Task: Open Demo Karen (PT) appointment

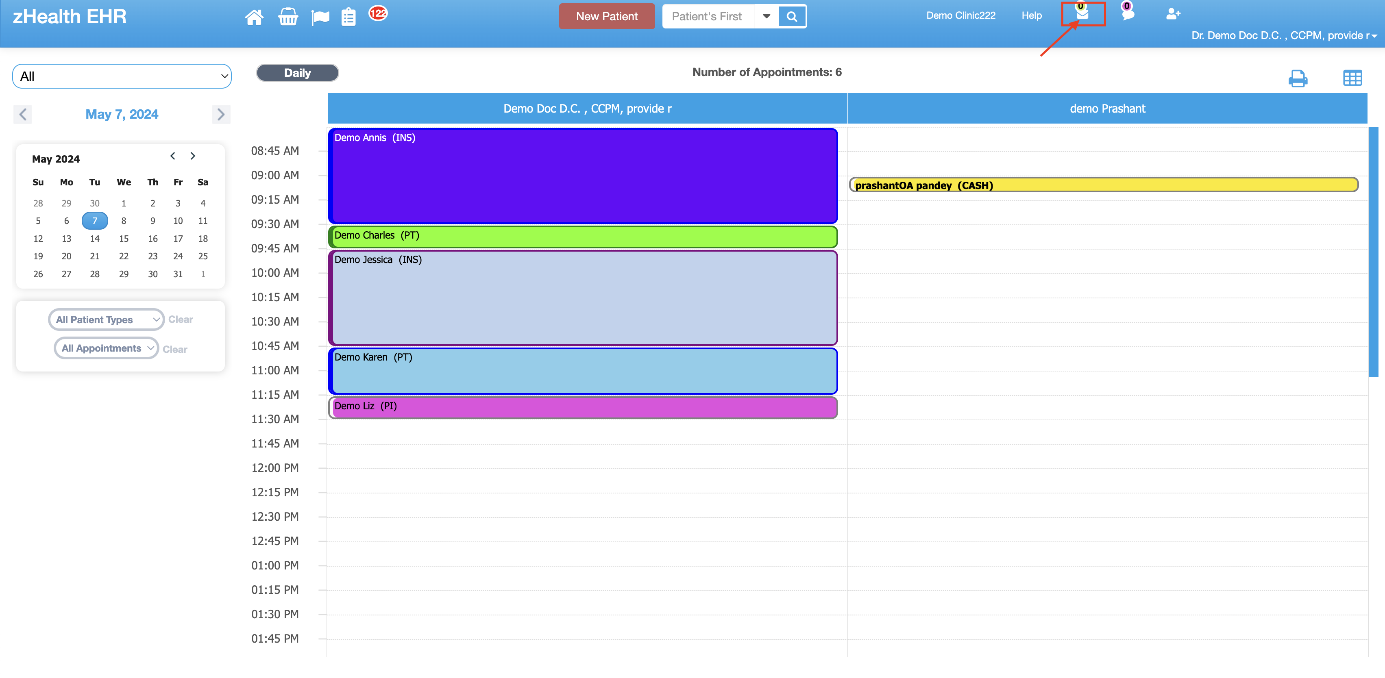Action: pyautogui.click(x=583, y=371)
